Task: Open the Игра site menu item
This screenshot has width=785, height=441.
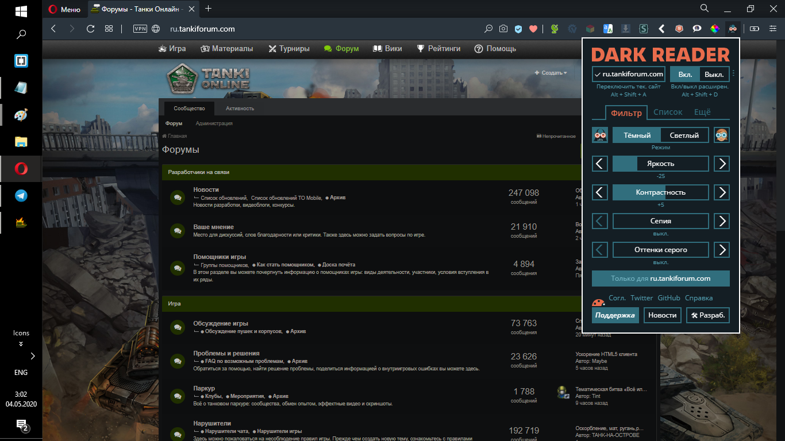Action: pyautogui.click(x=172, y=49)
